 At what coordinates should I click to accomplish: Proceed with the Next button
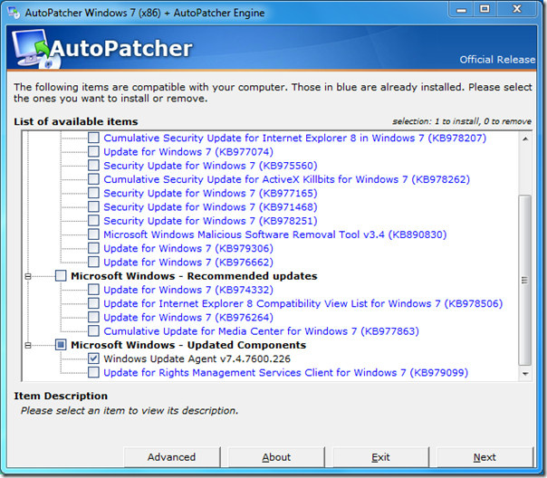click(x=485, y=457)
